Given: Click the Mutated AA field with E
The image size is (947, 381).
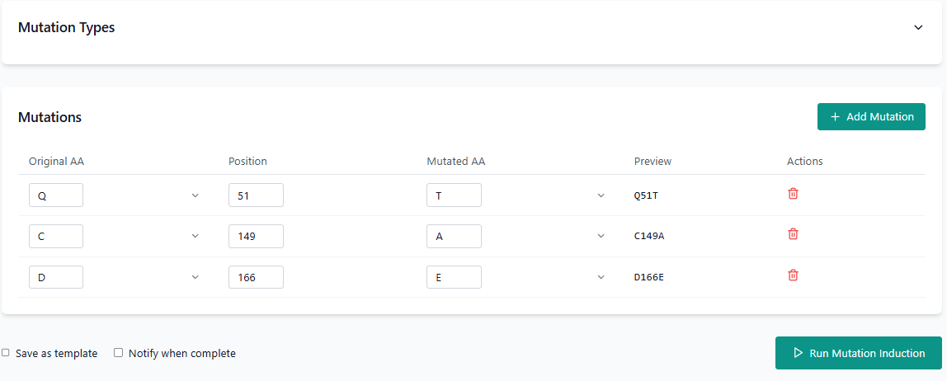Looking at the screenshot, I should point(454,277).
